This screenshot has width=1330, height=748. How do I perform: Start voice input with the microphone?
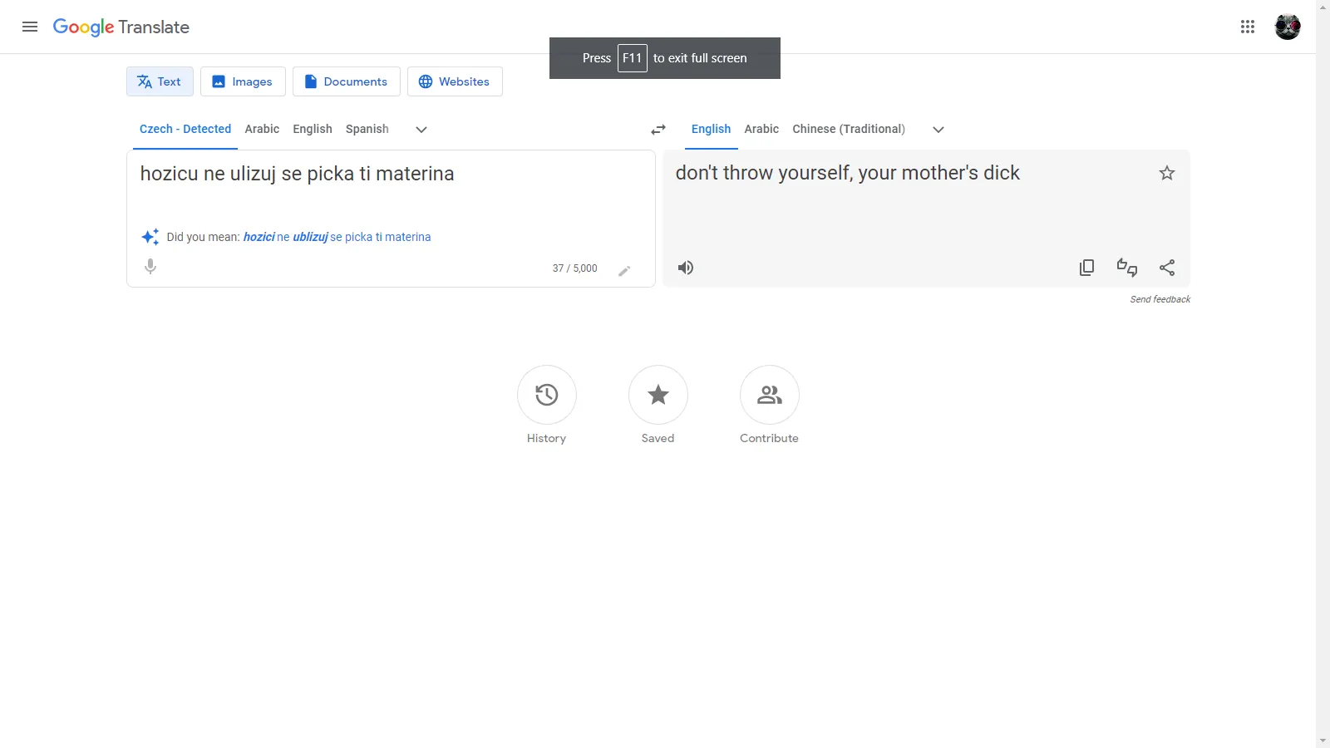pyautogui.click(x=150, y=267)
